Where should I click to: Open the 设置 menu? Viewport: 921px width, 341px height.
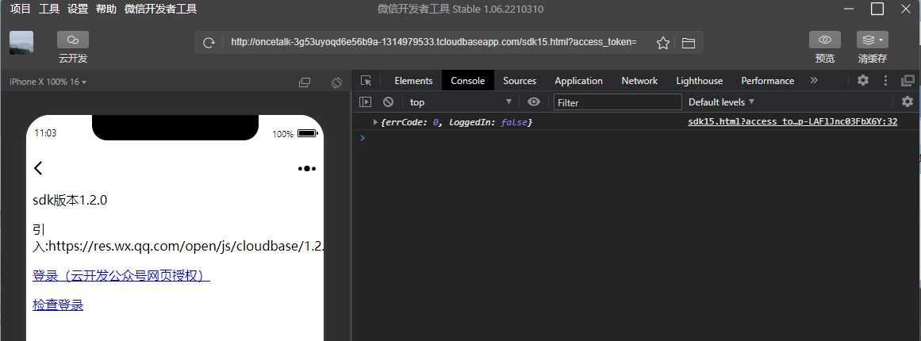pyautogui.click(x=78, y=9)
